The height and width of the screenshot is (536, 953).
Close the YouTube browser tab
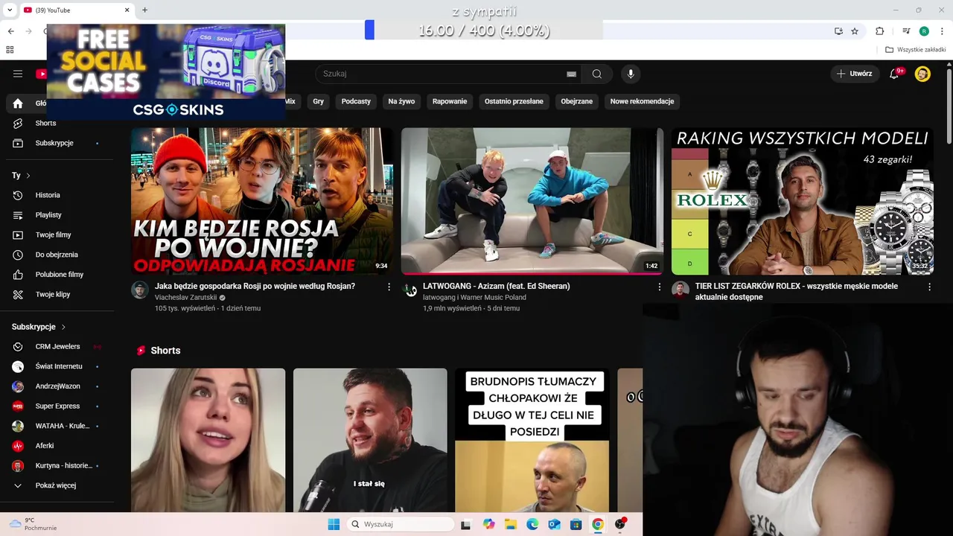pyautogui.click(x=127, y=10)
